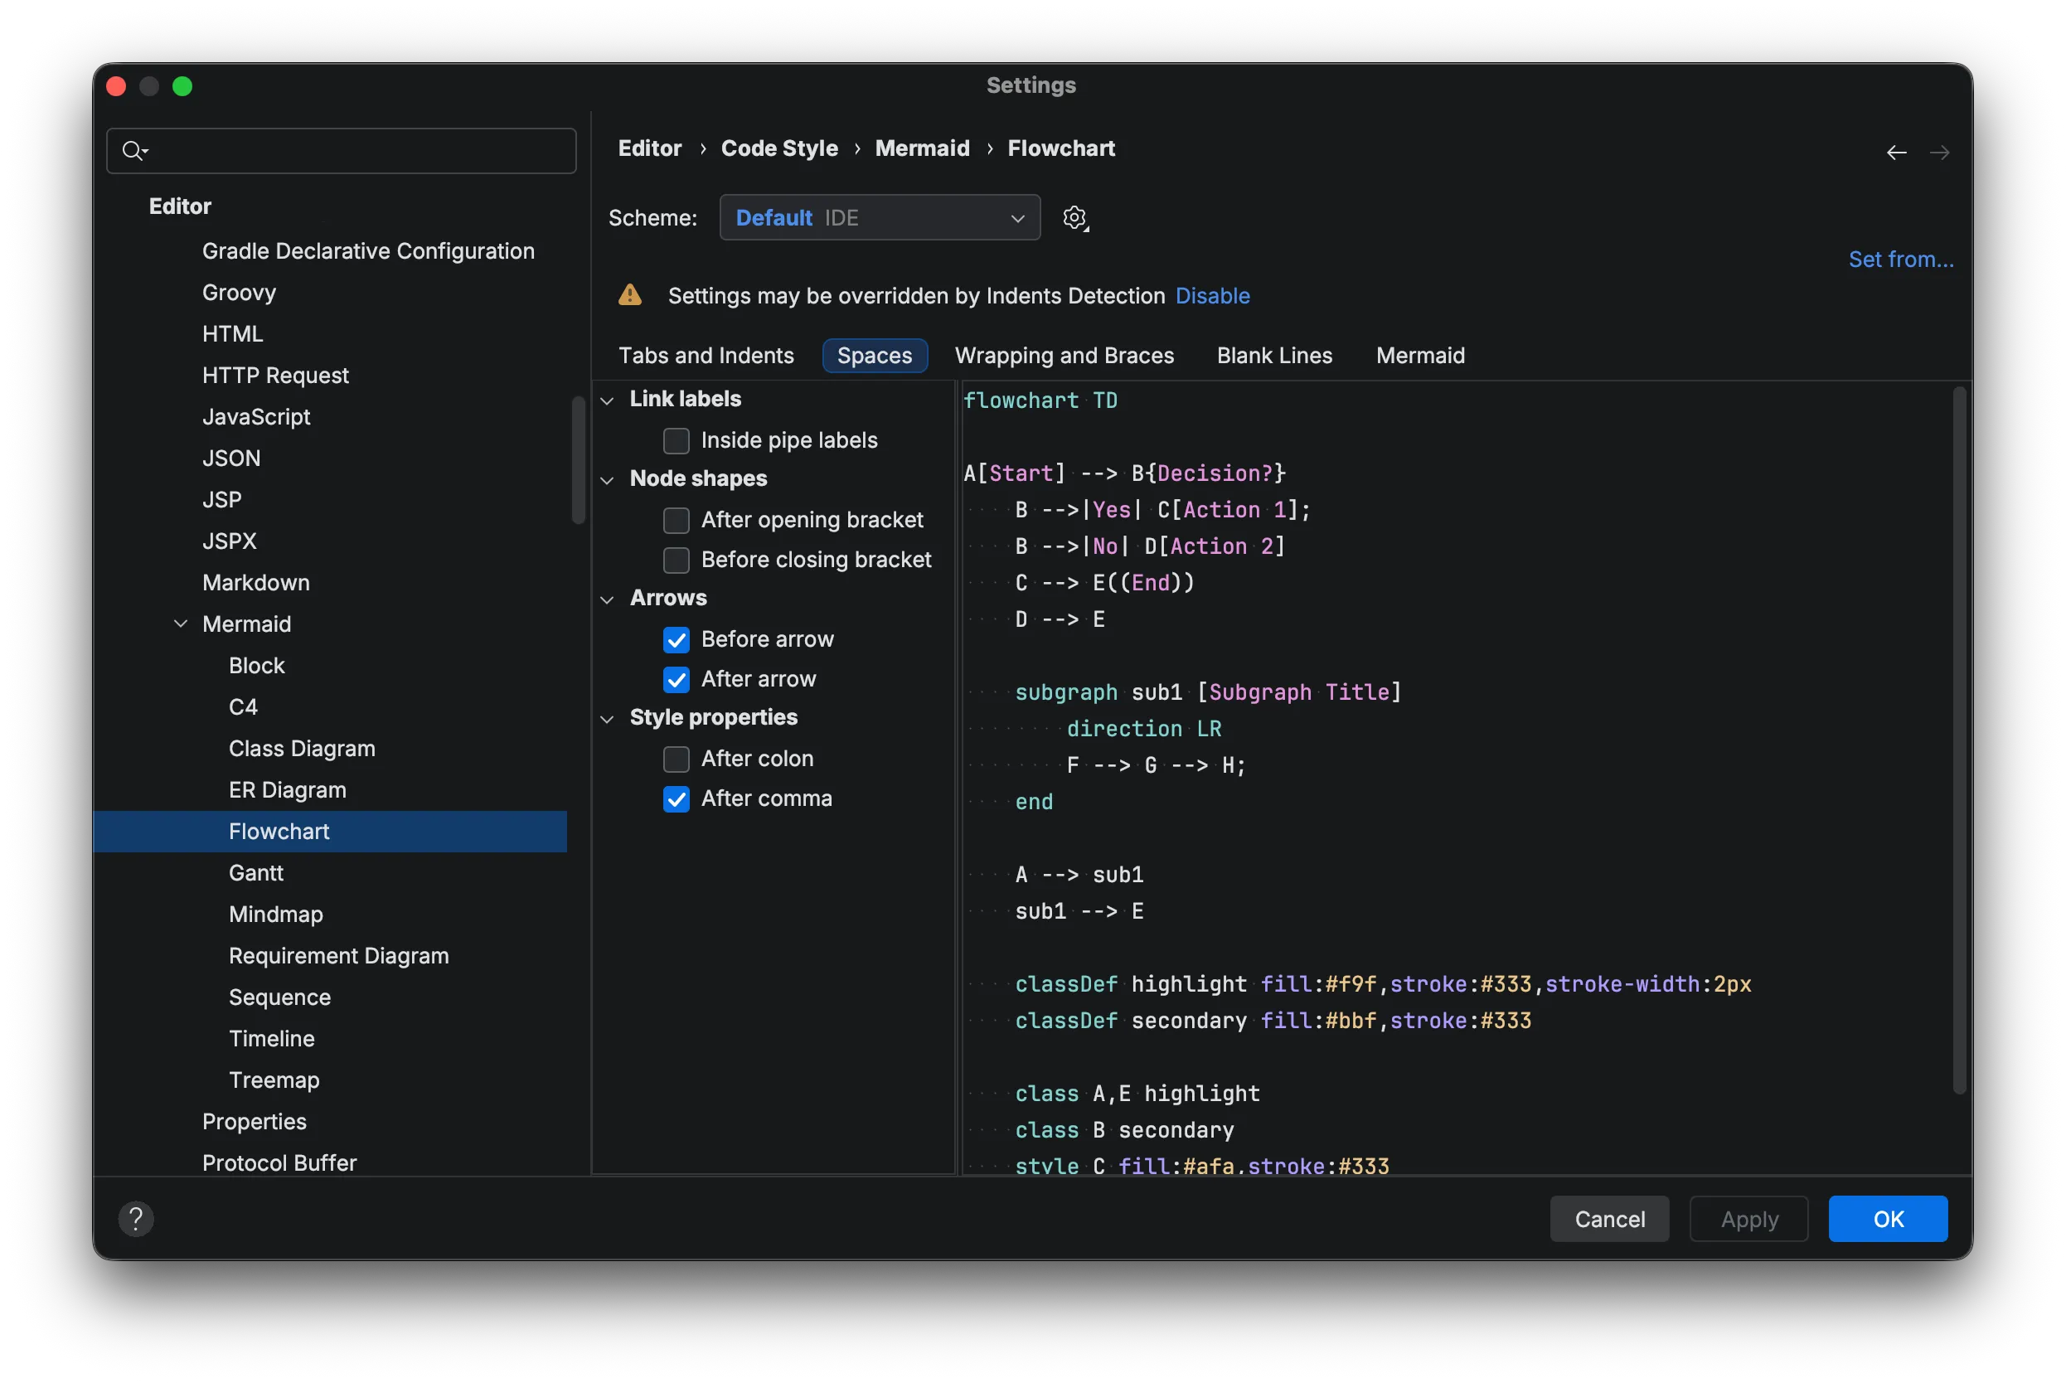Switch to the Wrapping and Braces tab
Viewport: 2066px width, 1383px height.
point(1065,356)
